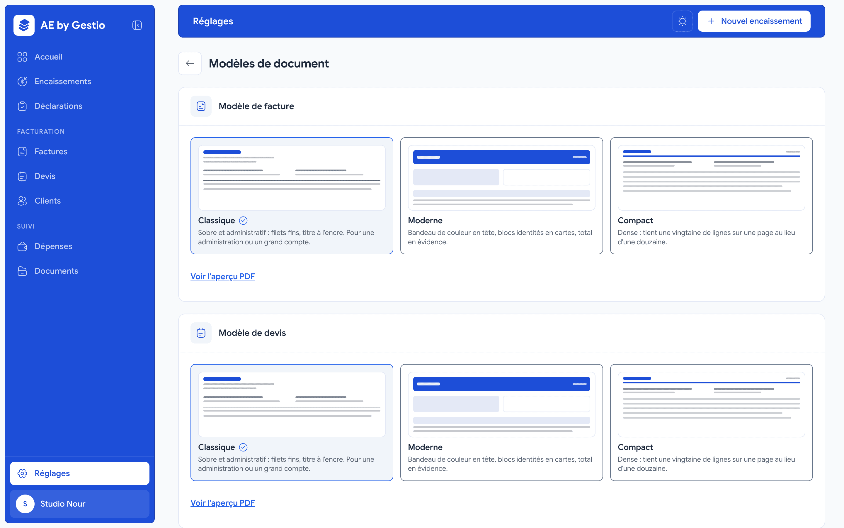Click the Réglages entry in the sidebar
Image resolution: width=844 pixels, height=528 pixels.
point(79,473)
